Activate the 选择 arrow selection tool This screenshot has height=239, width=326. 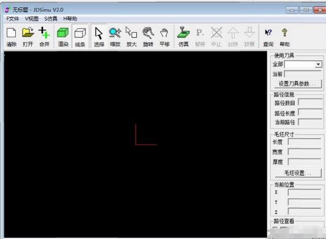coord(98,37)
